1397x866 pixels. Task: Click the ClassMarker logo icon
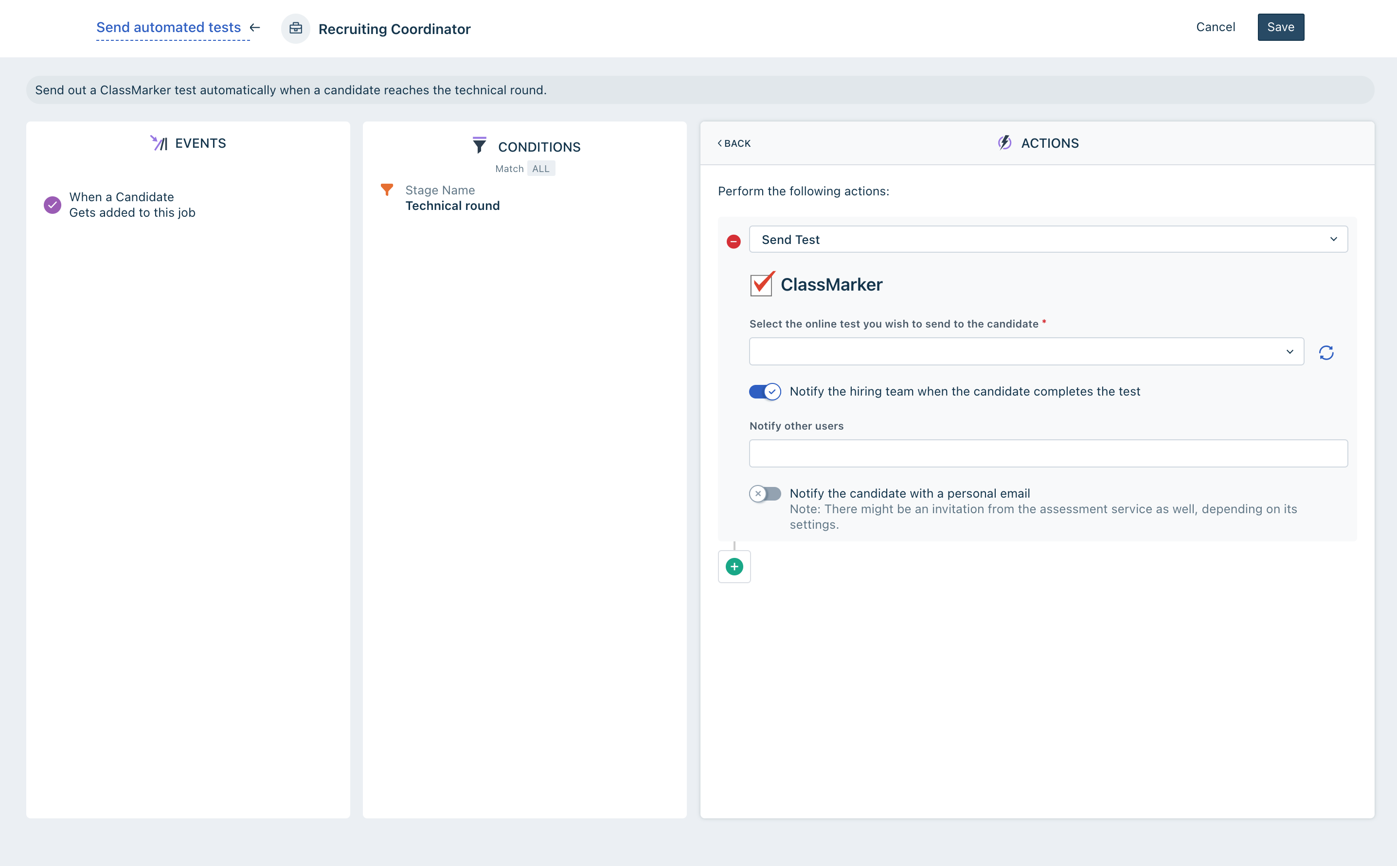click(x=761, y=284)
